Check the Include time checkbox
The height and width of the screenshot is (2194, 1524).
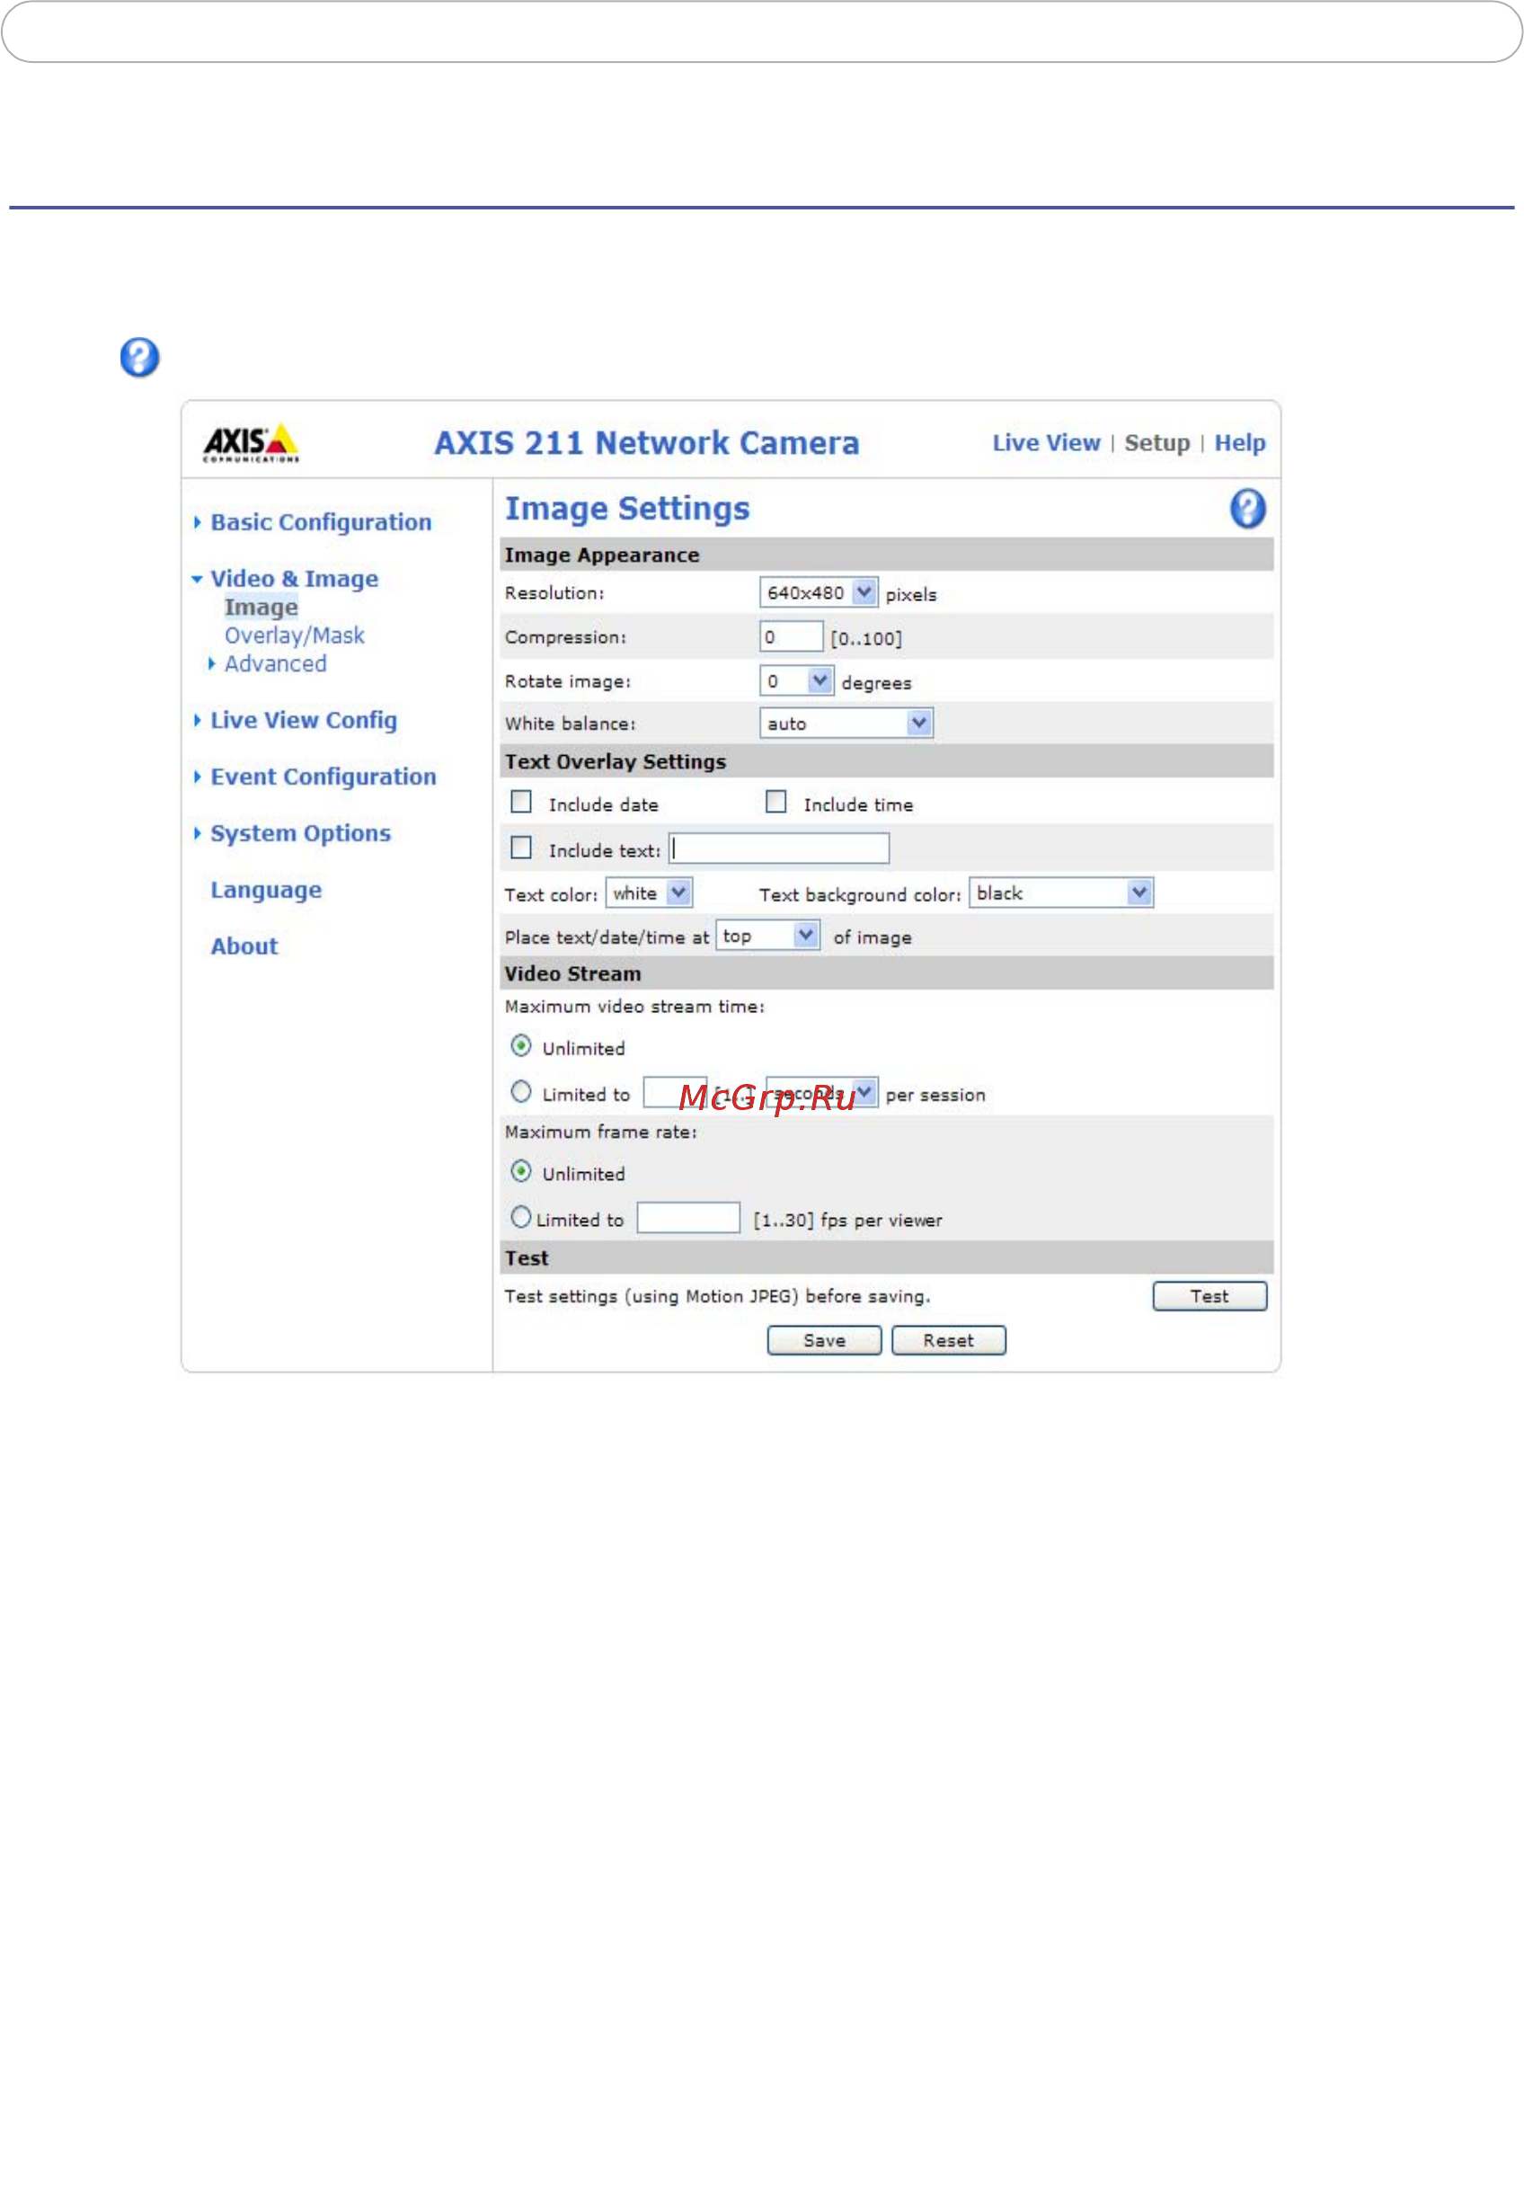pos(776,802)
